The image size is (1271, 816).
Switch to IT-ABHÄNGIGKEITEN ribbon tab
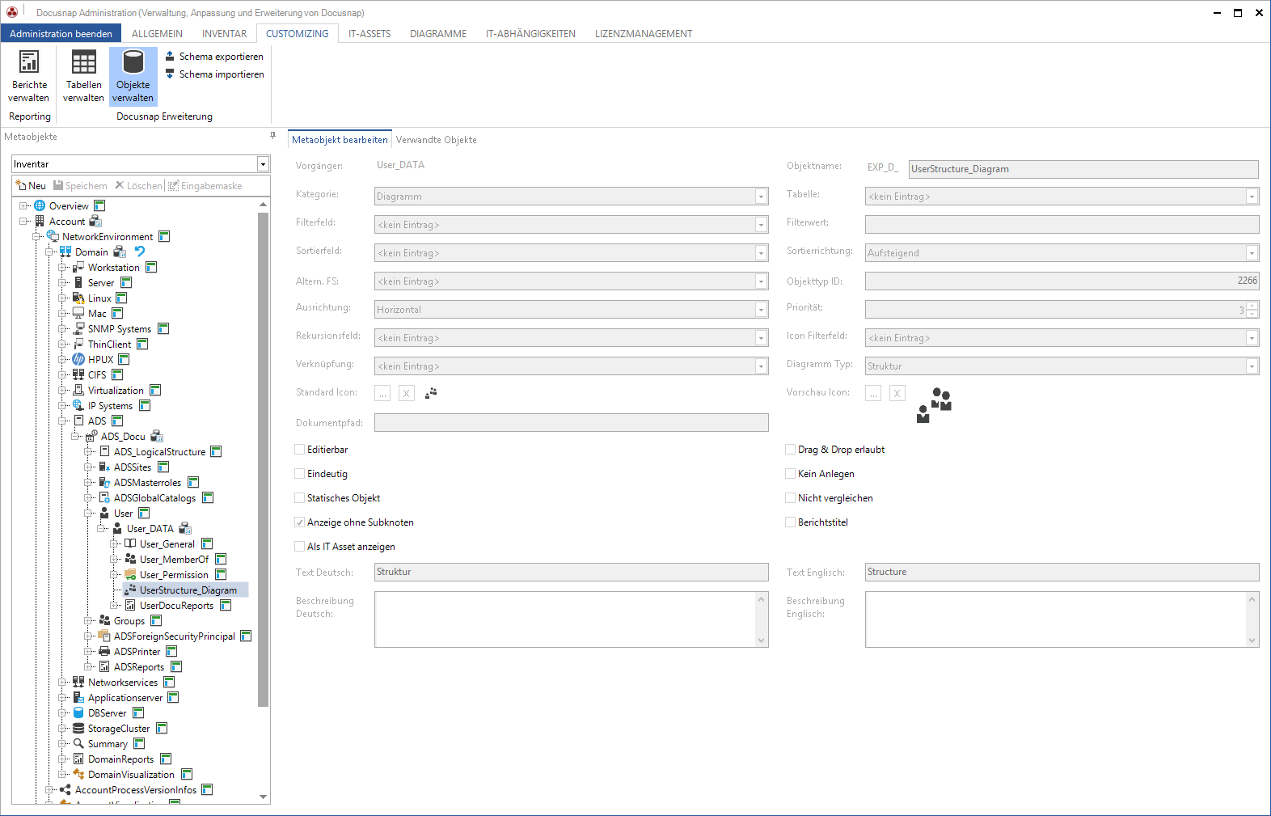[530, 34]
